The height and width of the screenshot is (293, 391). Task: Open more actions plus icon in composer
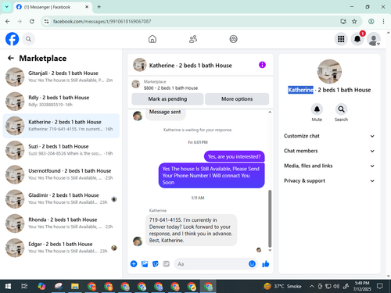134,264
